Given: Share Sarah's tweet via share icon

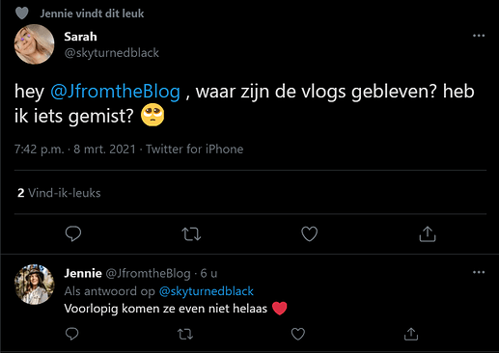Looking at the screenshot, I should [428, 233].
